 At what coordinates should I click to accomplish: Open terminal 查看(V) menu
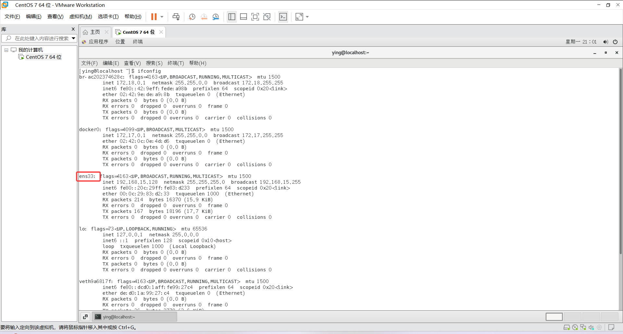click(132, 63)
